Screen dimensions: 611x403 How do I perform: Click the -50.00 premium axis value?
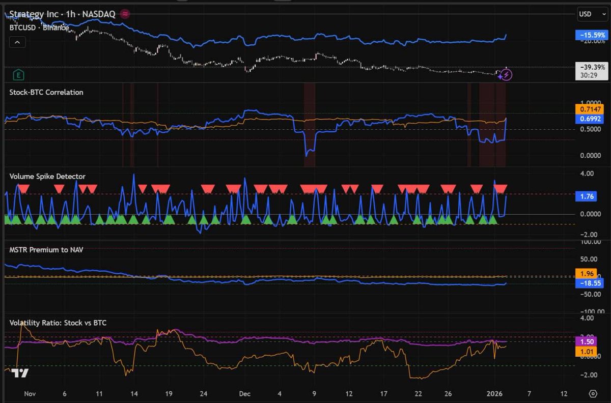click(x=591, y=294)
